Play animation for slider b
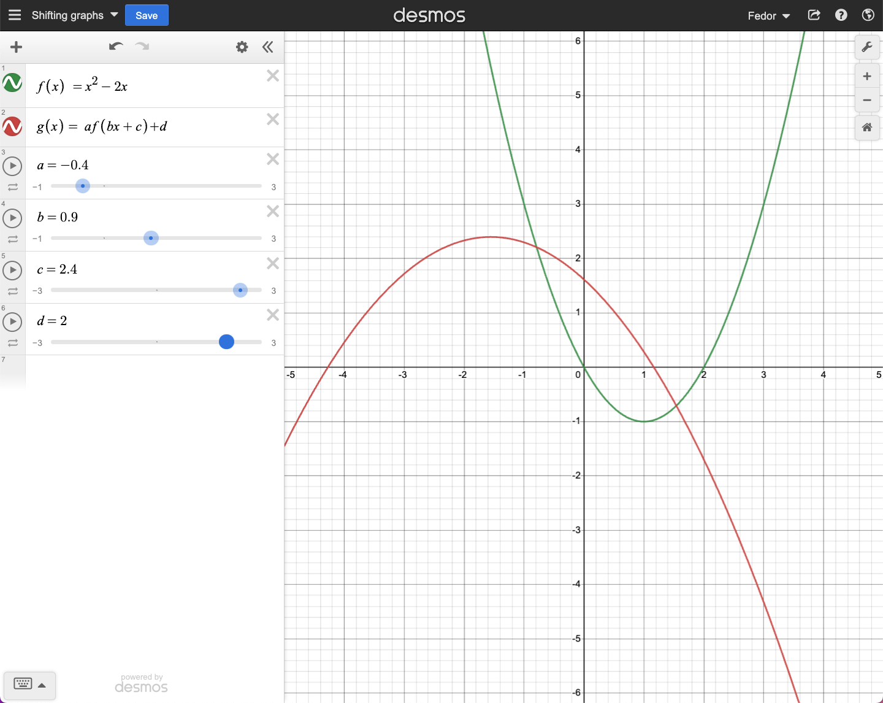Viewport: 883px width, 703px height. [x=12, y=218]
